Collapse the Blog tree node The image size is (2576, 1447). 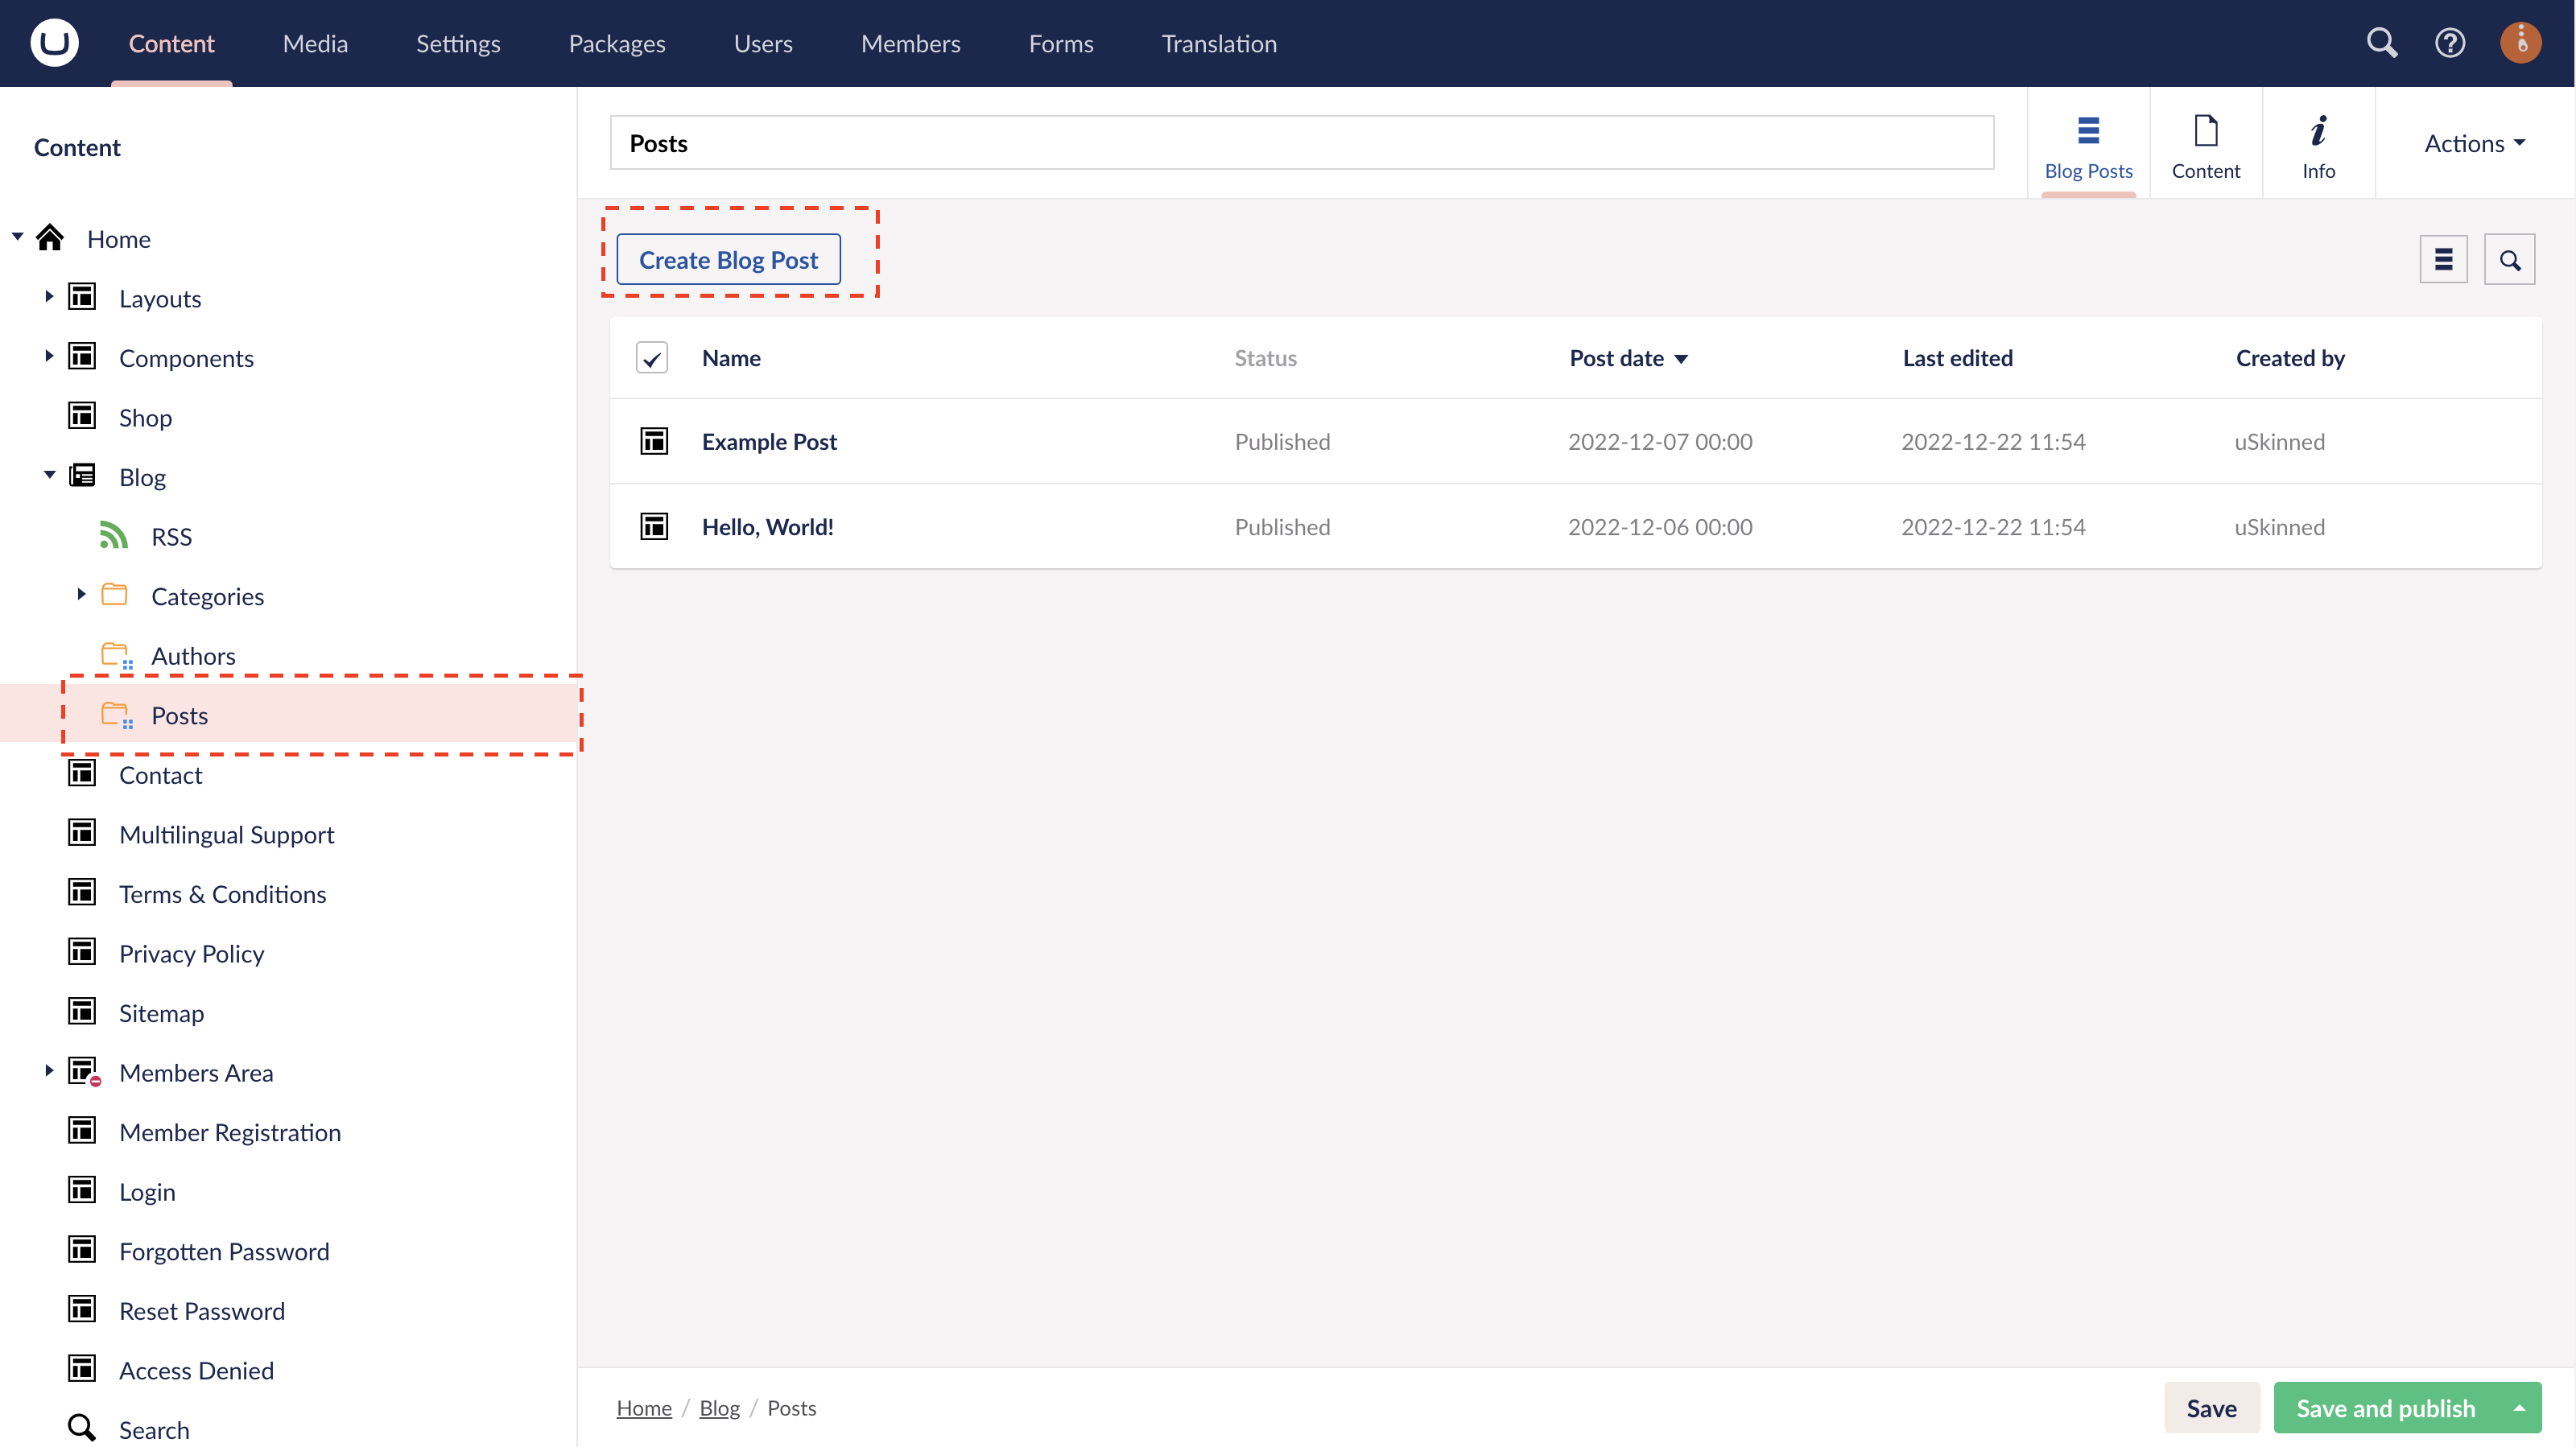click(x=49, y=475)
